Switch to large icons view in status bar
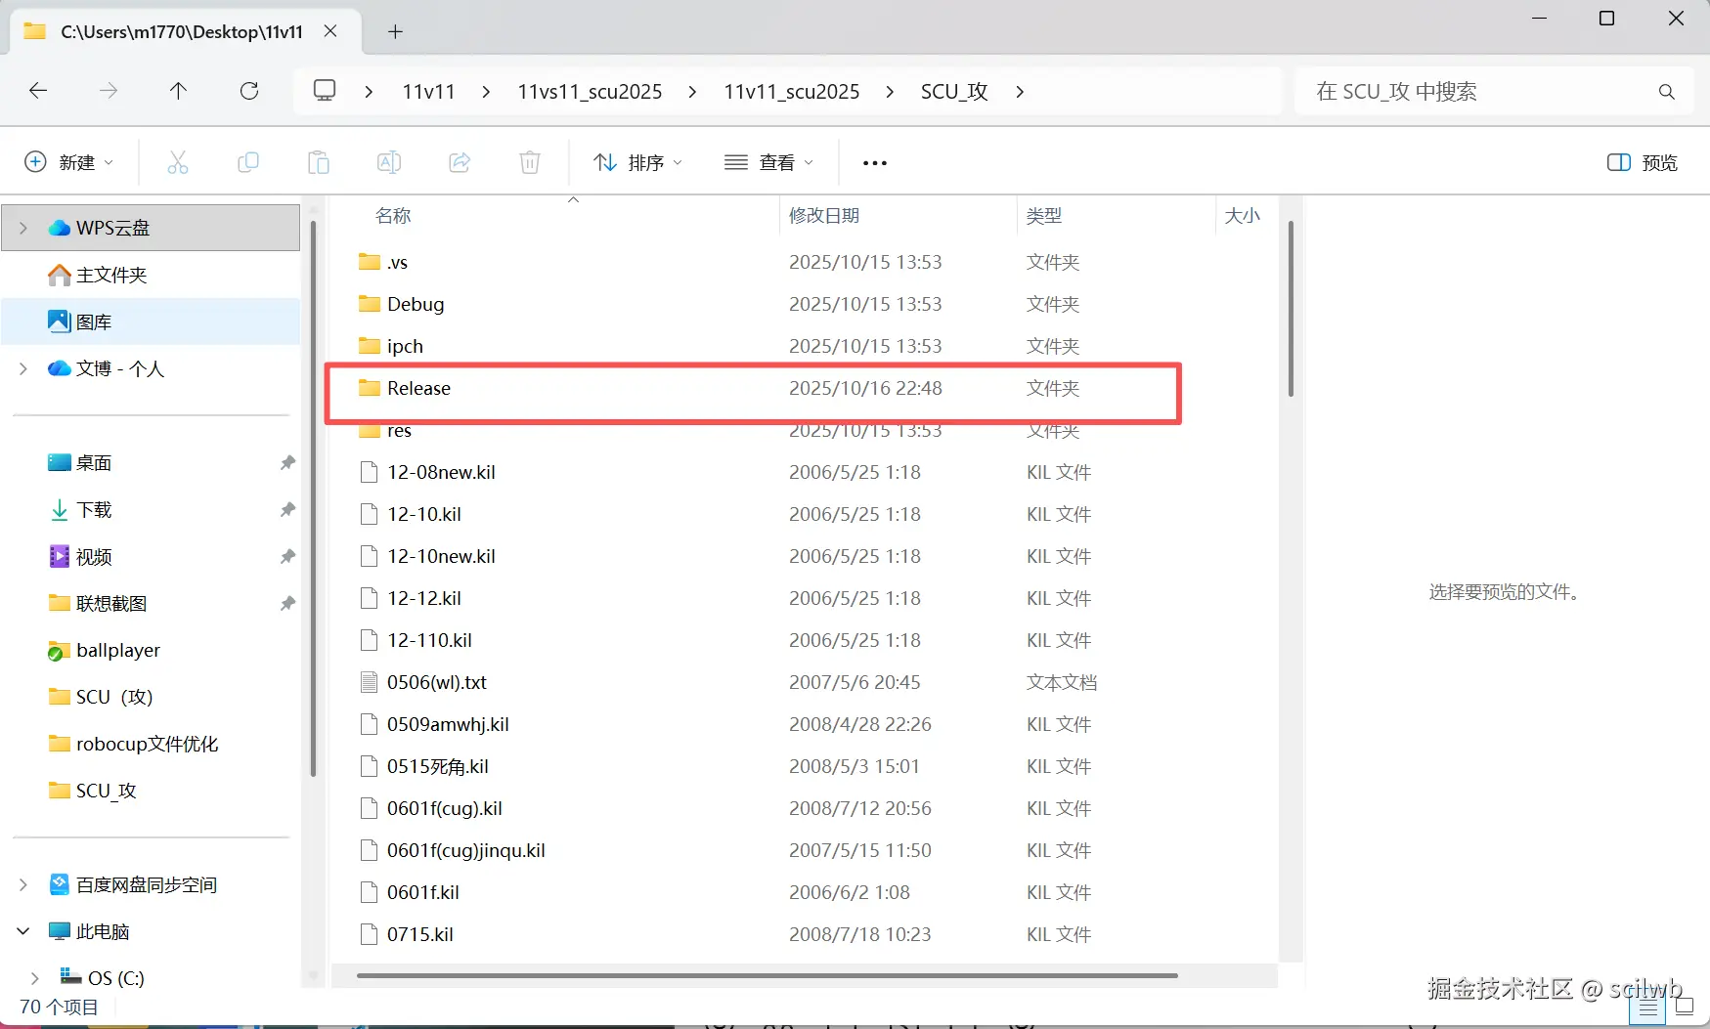Viewport: 1710px width, 1029px height. 1685,1008
